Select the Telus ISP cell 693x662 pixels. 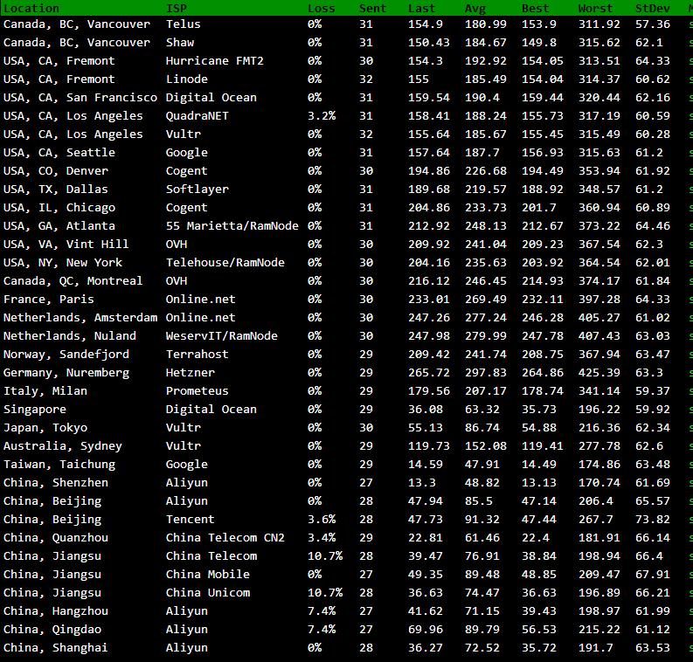click(183, 24)
